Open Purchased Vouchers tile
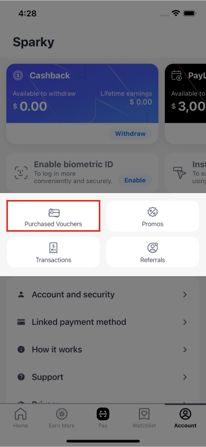The width and height of the screenshot is (206, 447). click(53, 216)
